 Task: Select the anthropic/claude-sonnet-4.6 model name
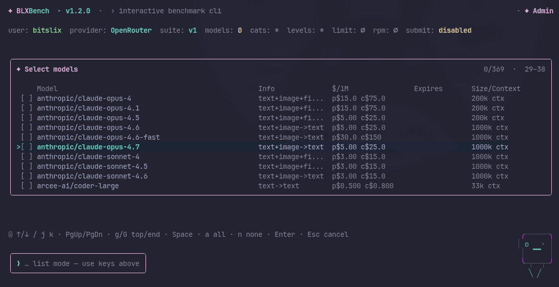click(x=92, y=176)
